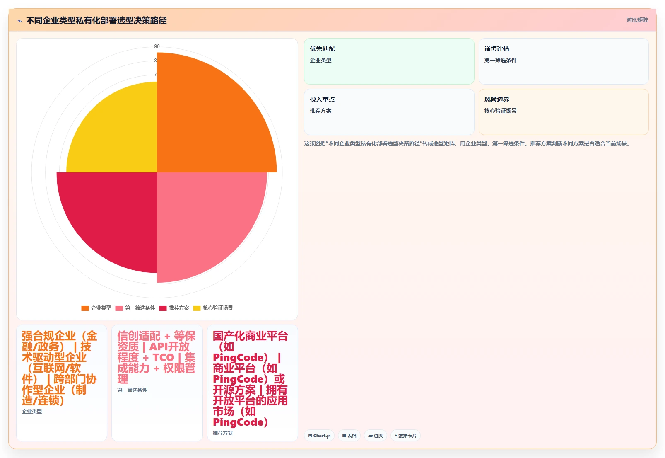Toggle the 第一筛选条件 legend item
The image size is (665, 458).
click(135, 308)
